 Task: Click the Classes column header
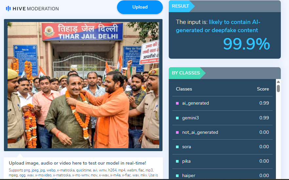(x=184, y=89)
